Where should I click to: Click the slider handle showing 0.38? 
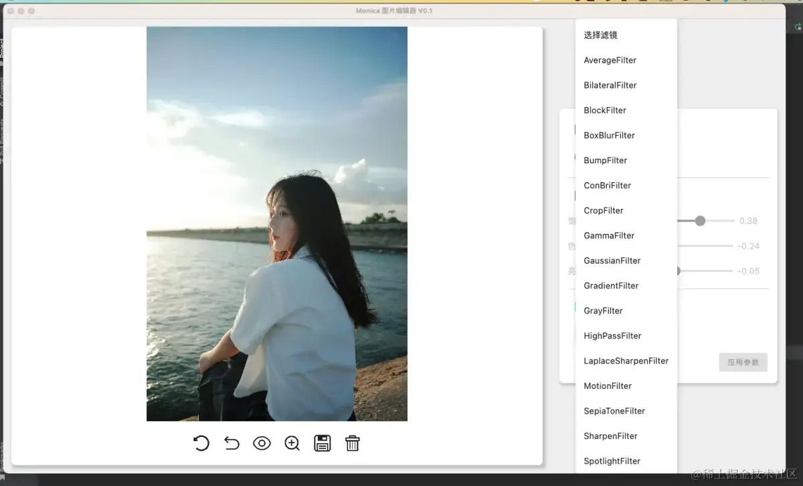(700, 221)
